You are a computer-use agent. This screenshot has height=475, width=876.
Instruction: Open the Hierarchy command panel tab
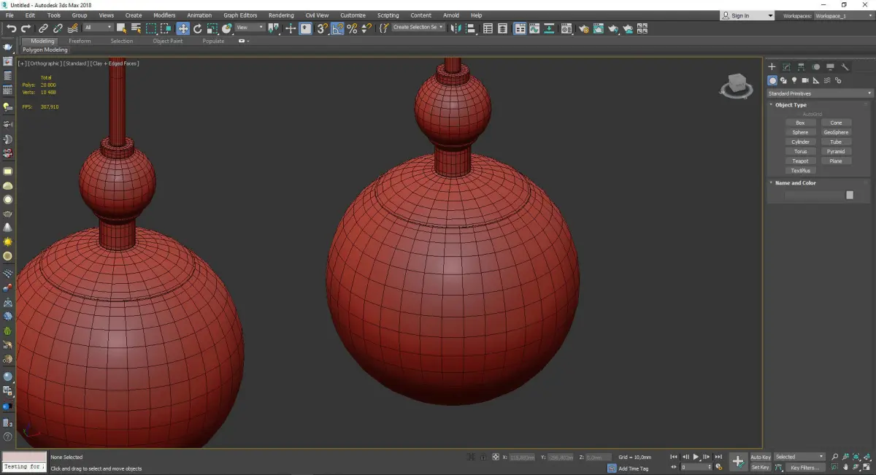coord(801,66)
